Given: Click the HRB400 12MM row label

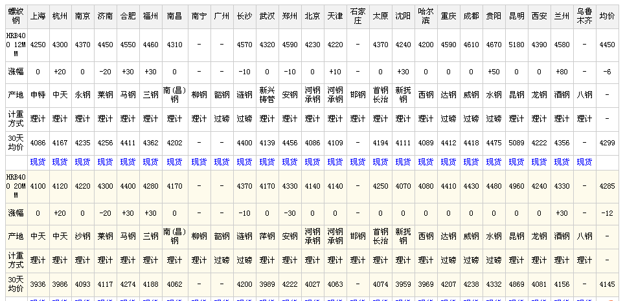Looking at the screenshot, I should tap(16, 45).
